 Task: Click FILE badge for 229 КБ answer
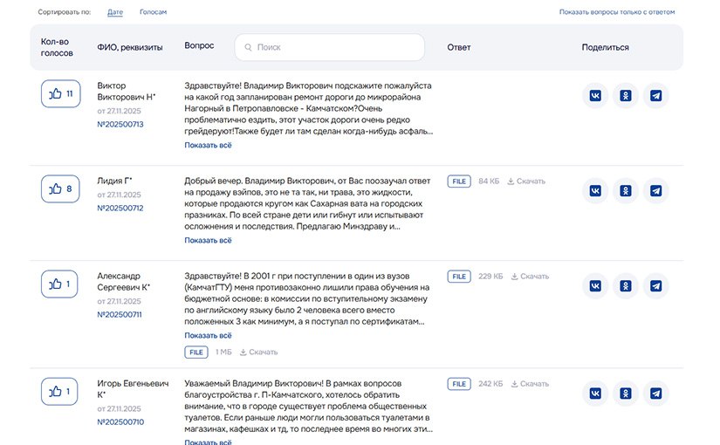[459, 277]
